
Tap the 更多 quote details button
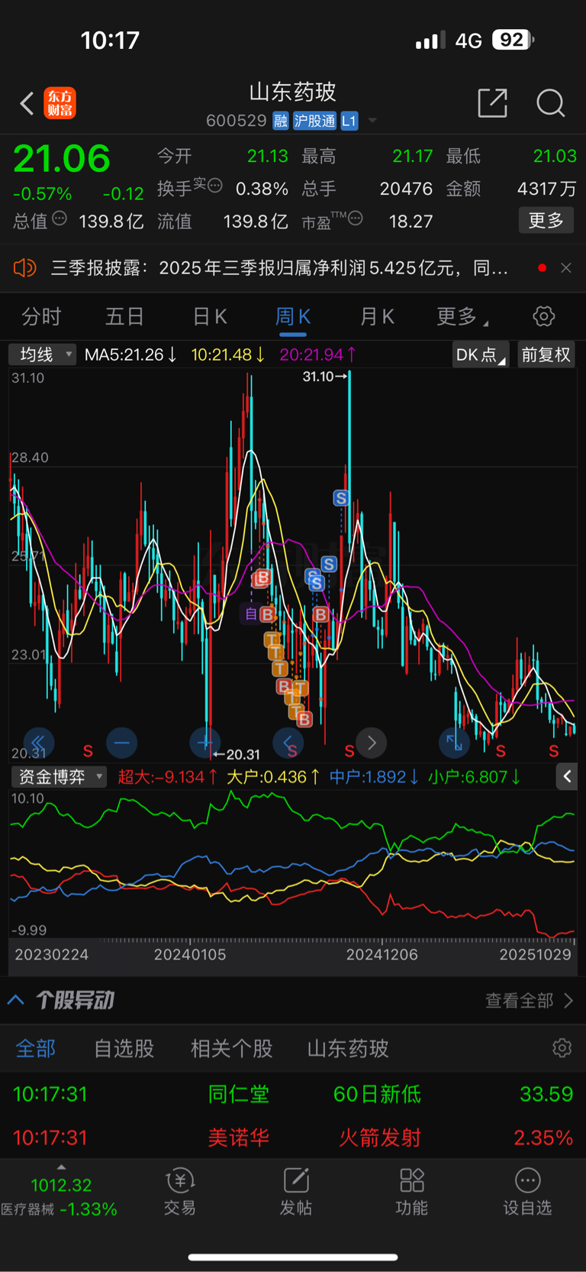[x=546, y=221]
